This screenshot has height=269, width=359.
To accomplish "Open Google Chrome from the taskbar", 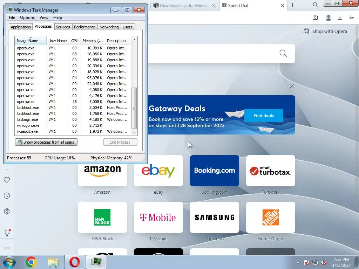I will coord(31,262).
